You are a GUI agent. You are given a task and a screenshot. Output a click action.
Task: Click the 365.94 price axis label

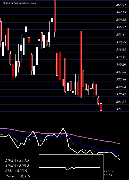click(121, 5)
